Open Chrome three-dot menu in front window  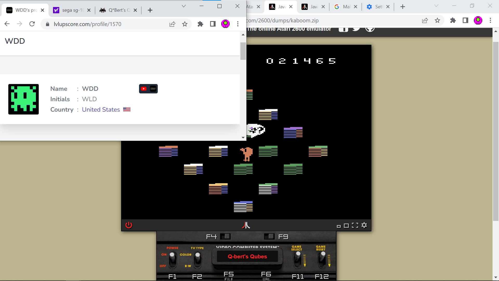coord(238,24)
